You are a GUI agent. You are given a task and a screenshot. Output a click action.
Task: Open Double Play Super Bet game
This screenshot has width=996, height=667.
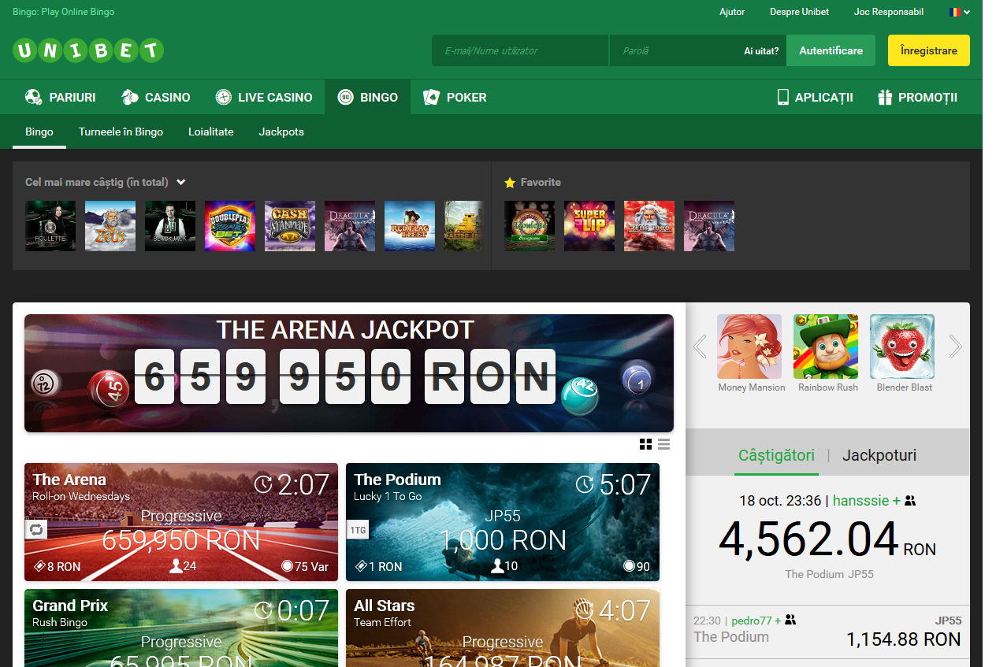230,226
